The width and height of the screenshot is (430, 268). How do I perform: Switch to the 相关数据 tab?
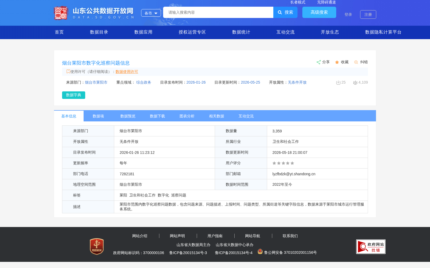(217, 116)
